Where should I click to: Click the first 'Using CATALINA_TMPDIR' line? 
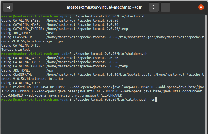pyautogui.click(x=65, y=29)
